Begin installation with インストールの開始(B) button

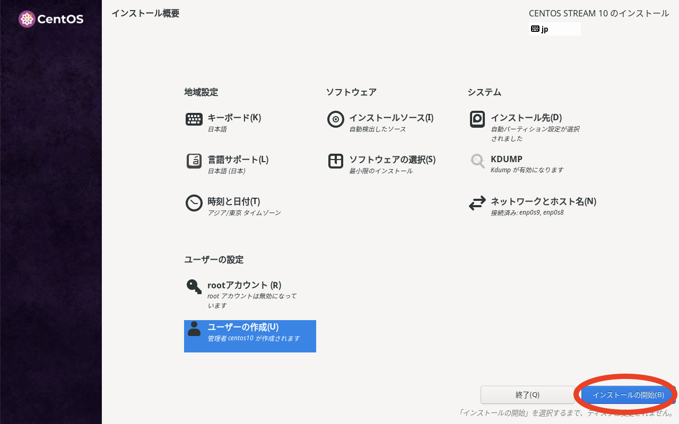coord(628,395)
